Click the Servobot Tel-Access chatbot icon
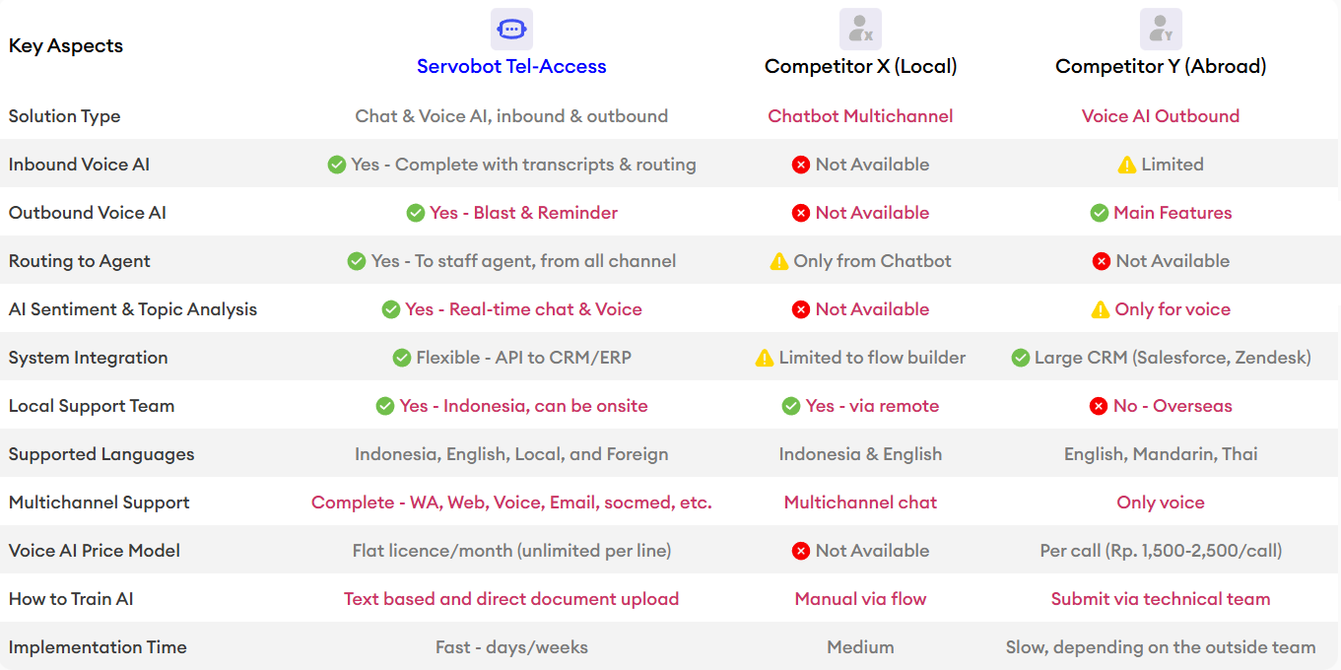 click(511, 30)
